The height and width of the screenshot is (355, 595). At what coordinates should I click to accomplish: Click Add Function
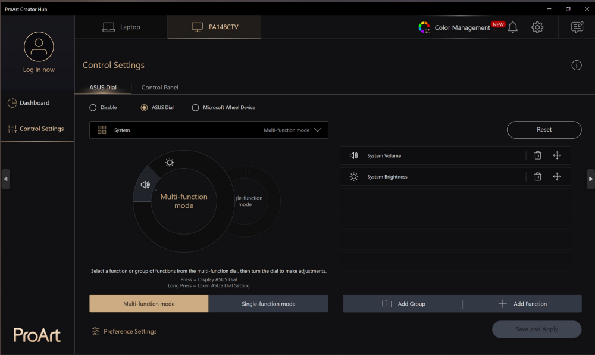[x=522, y=304]
